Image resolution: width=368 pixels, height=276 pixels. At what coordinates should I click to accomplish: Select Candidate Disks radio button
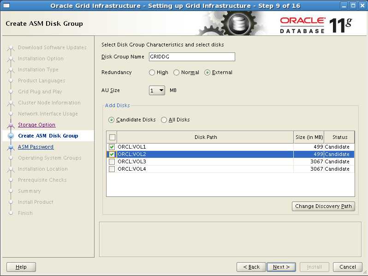(x=111, y=120)
